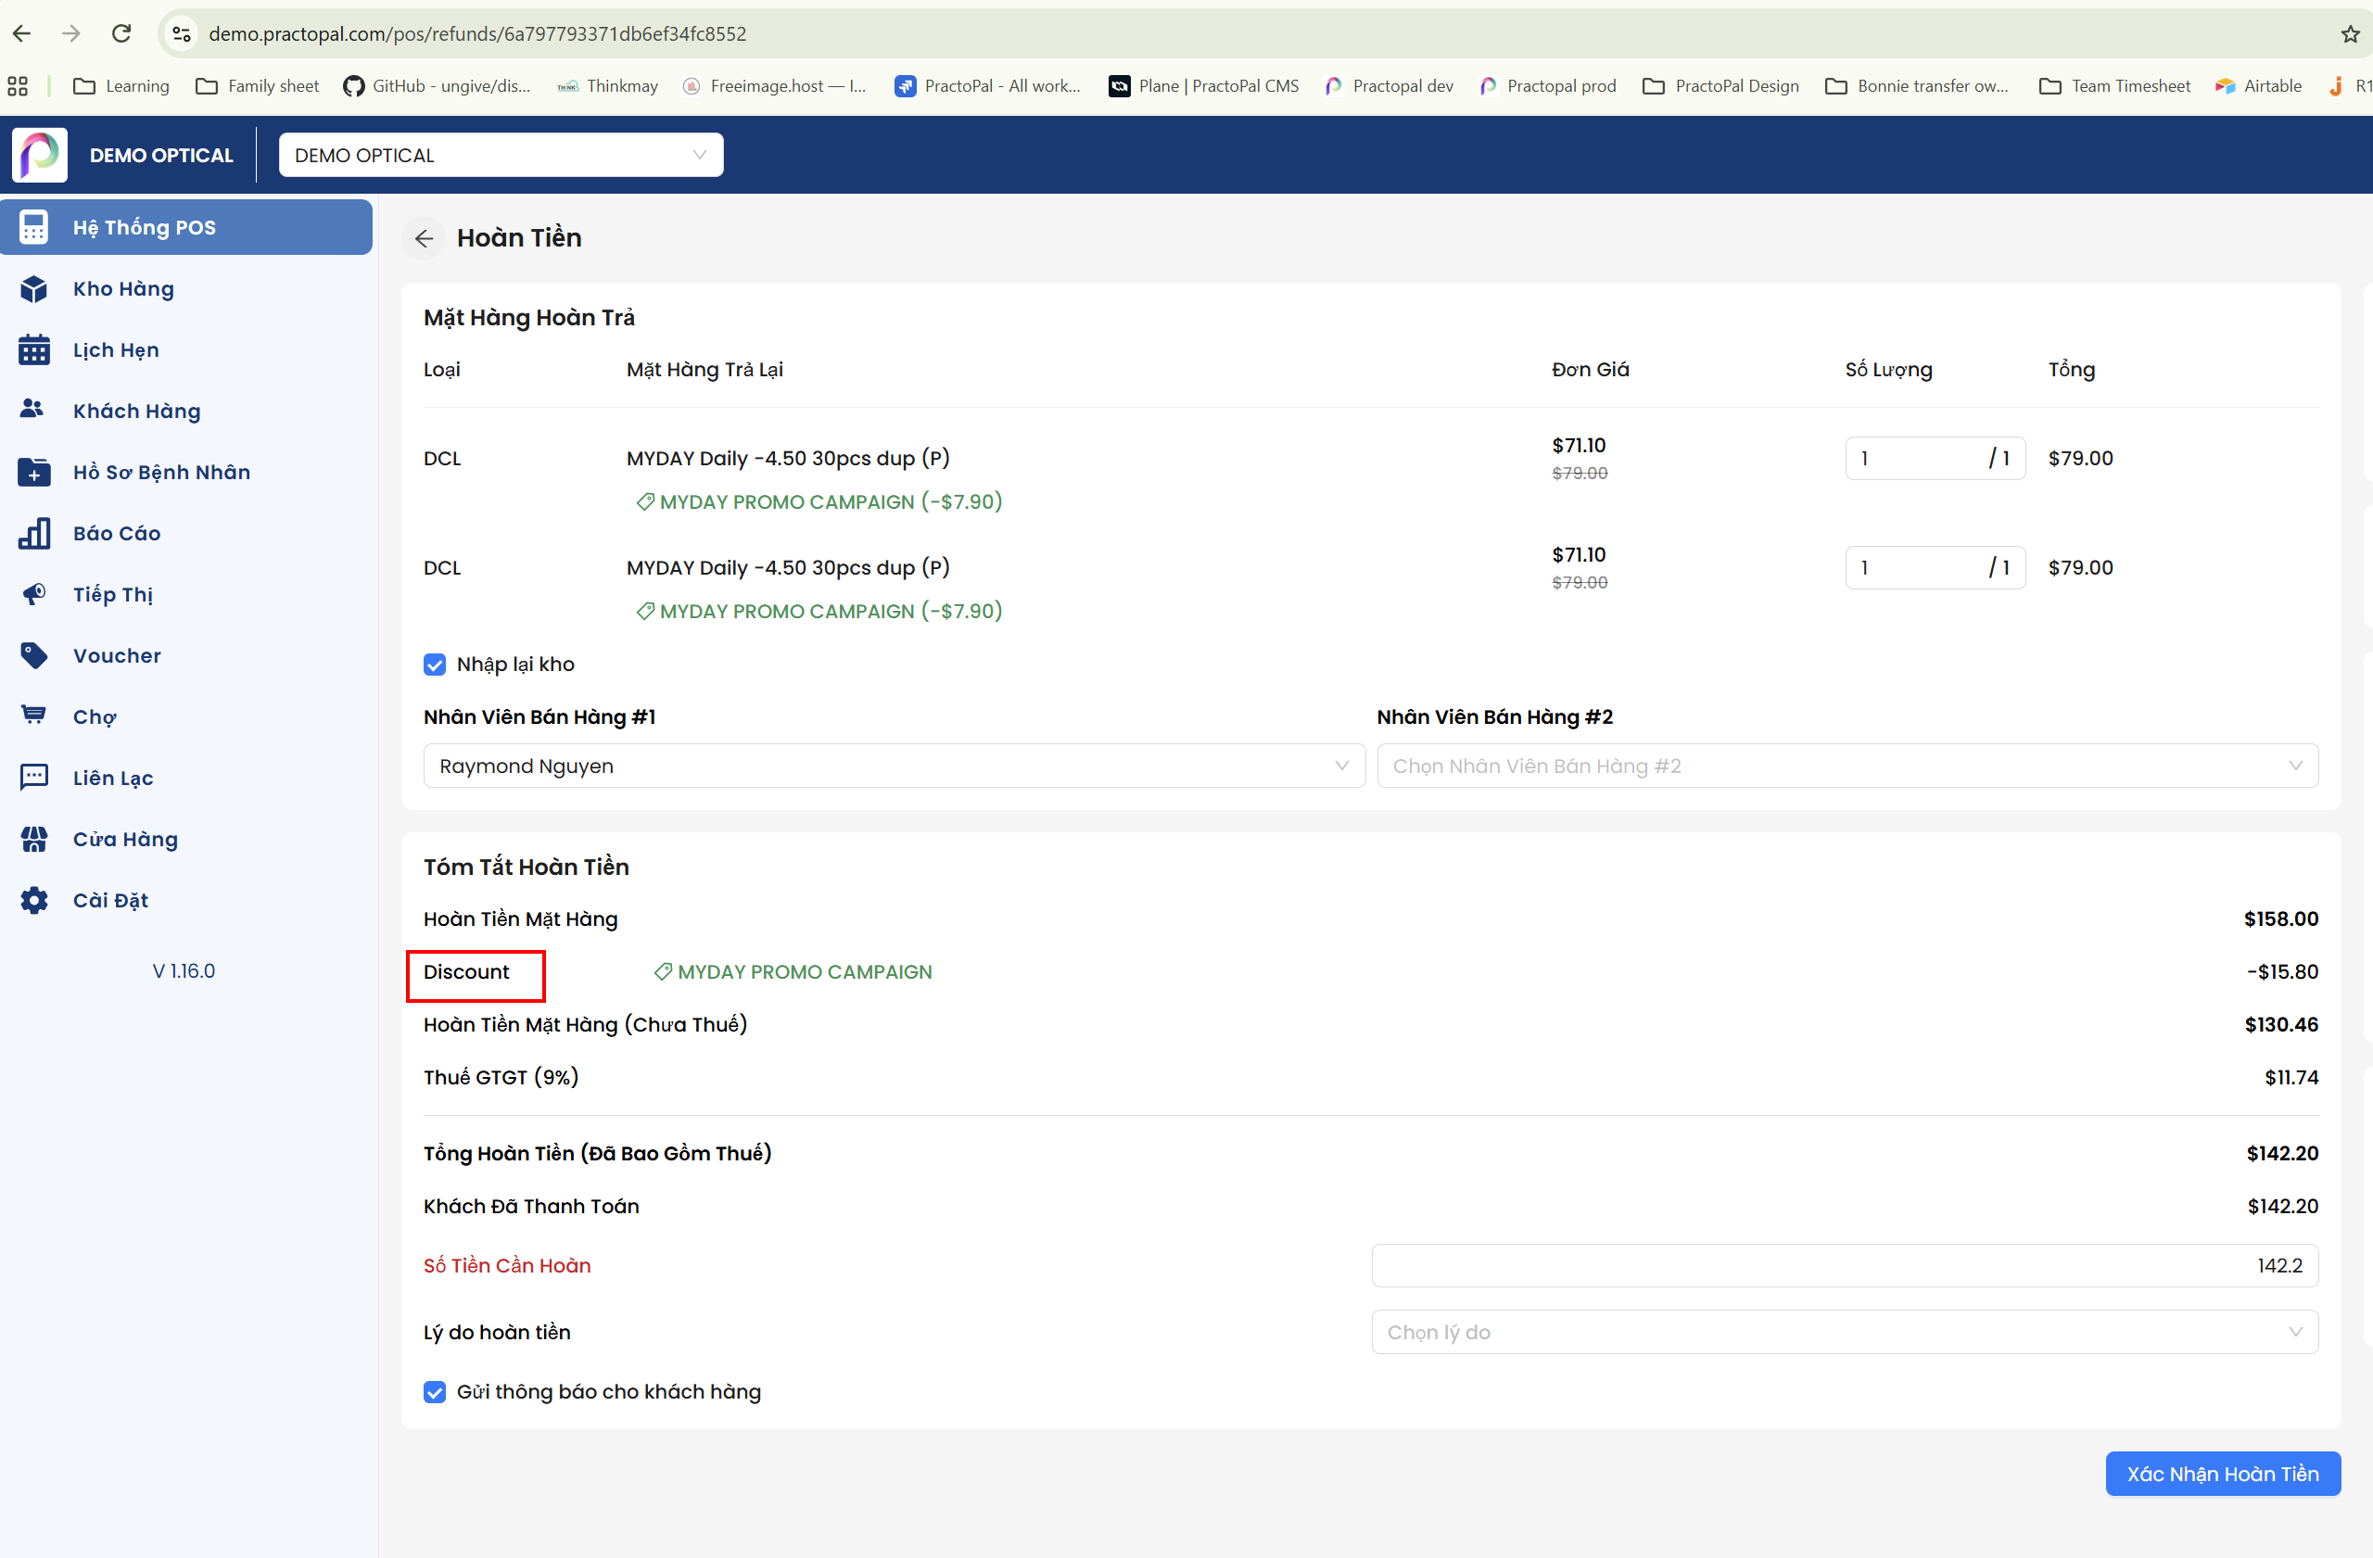2373x1558 pixels.
Task: Click the 'V 1.16.0' version text
Action: (x=184, y=971)
